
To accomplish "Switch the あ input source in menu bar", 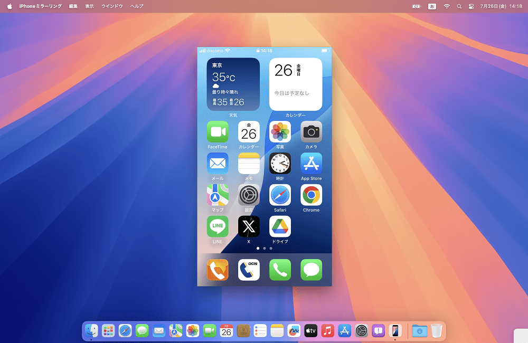I will 432,6.
